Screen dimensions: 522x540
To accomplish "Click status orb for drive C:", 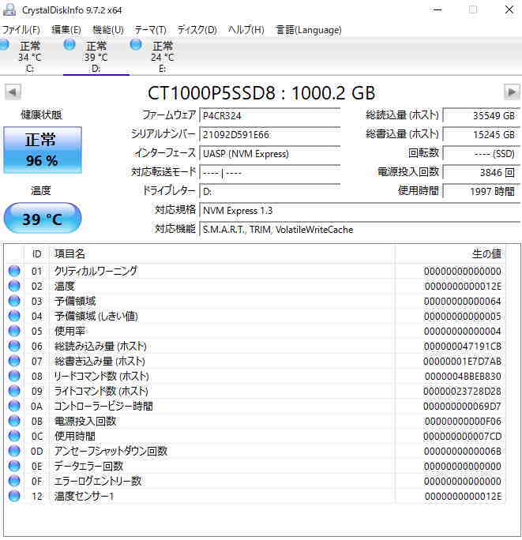I will [4, 45].
